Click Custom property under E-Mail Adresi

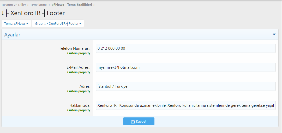coord(79,72)
